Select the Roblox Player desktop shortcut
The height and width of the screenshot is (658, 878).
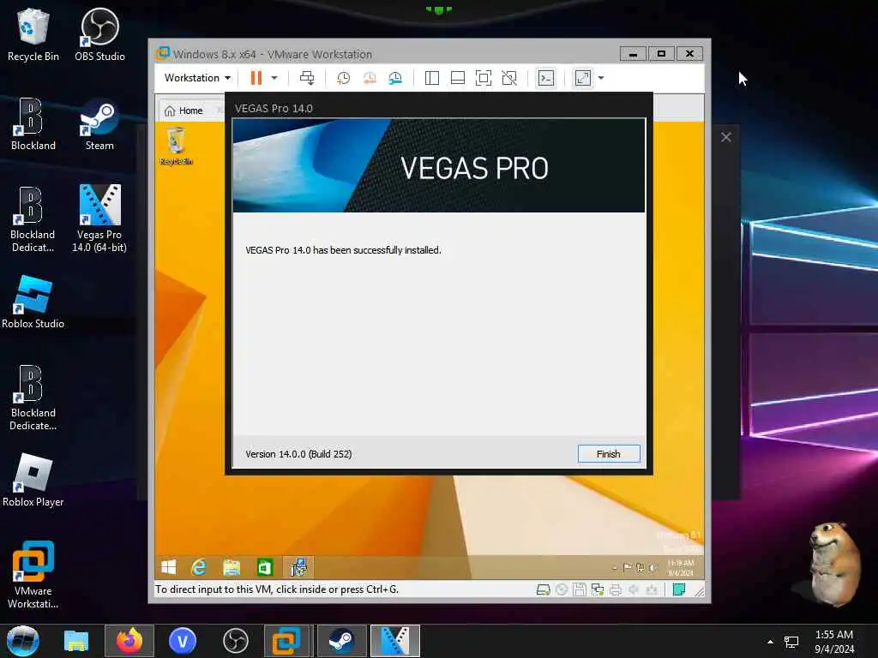pyautogui.click(x=33, y=480)
